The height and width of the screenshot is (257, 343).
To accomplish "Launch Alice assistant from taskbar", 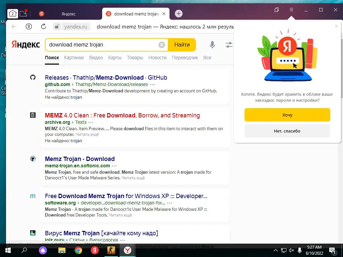I will pyautogui.click(x=43, y=250).
